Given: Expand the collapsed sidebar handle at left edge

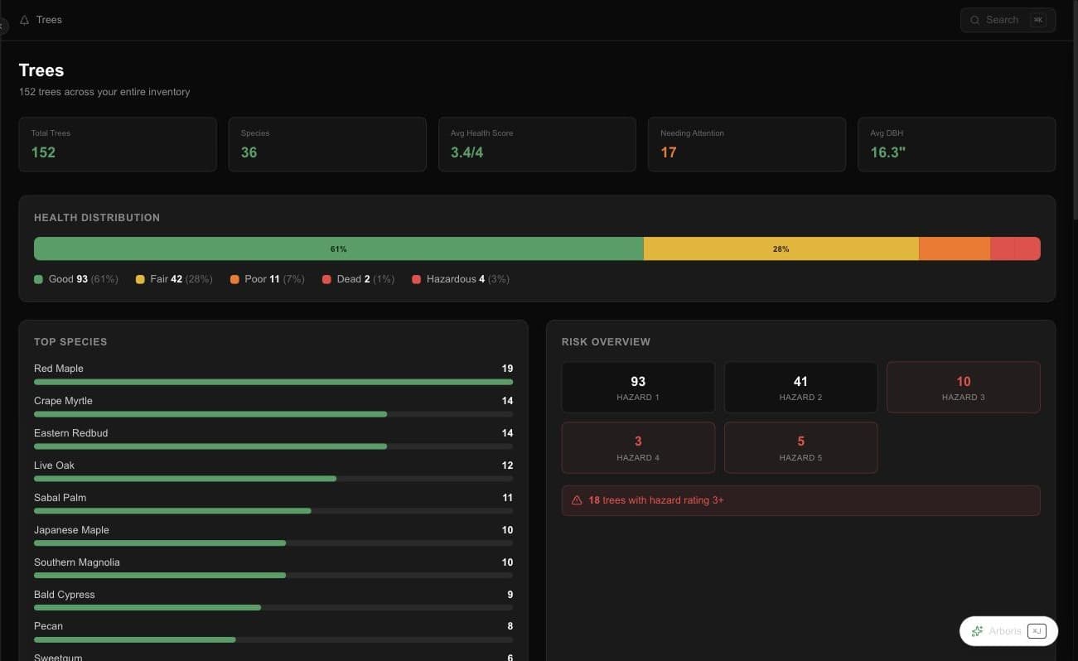Looking at the screenshot, I should pyautogui.click(x=2, y=26).
